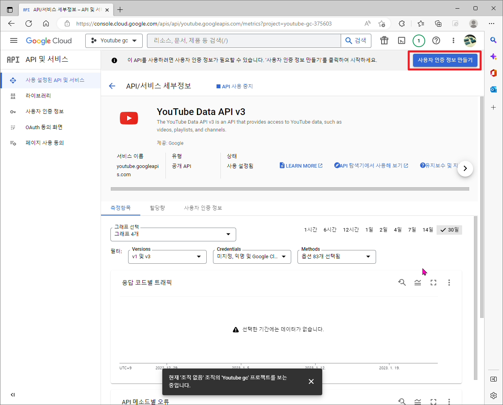Screen dimensions: 503x405
Task: Open the Methods filter dropdown
Action: [x=337, y=257]
